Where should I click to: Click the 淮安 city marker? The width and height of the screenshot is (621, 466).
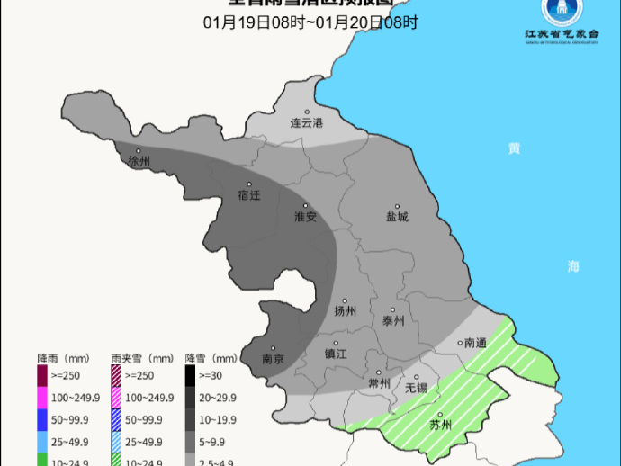click(306, 206)
